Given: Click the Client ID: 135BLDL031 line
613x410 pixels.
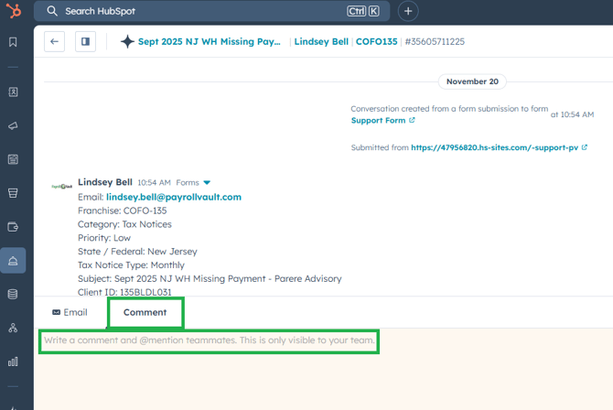Looking at the screenshot, I should coord(124,292).
